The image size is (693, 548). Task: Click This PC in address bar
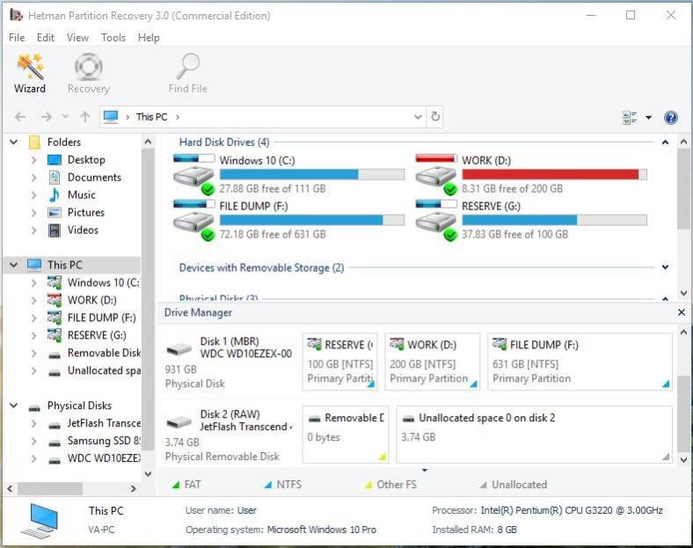(151, 117)
